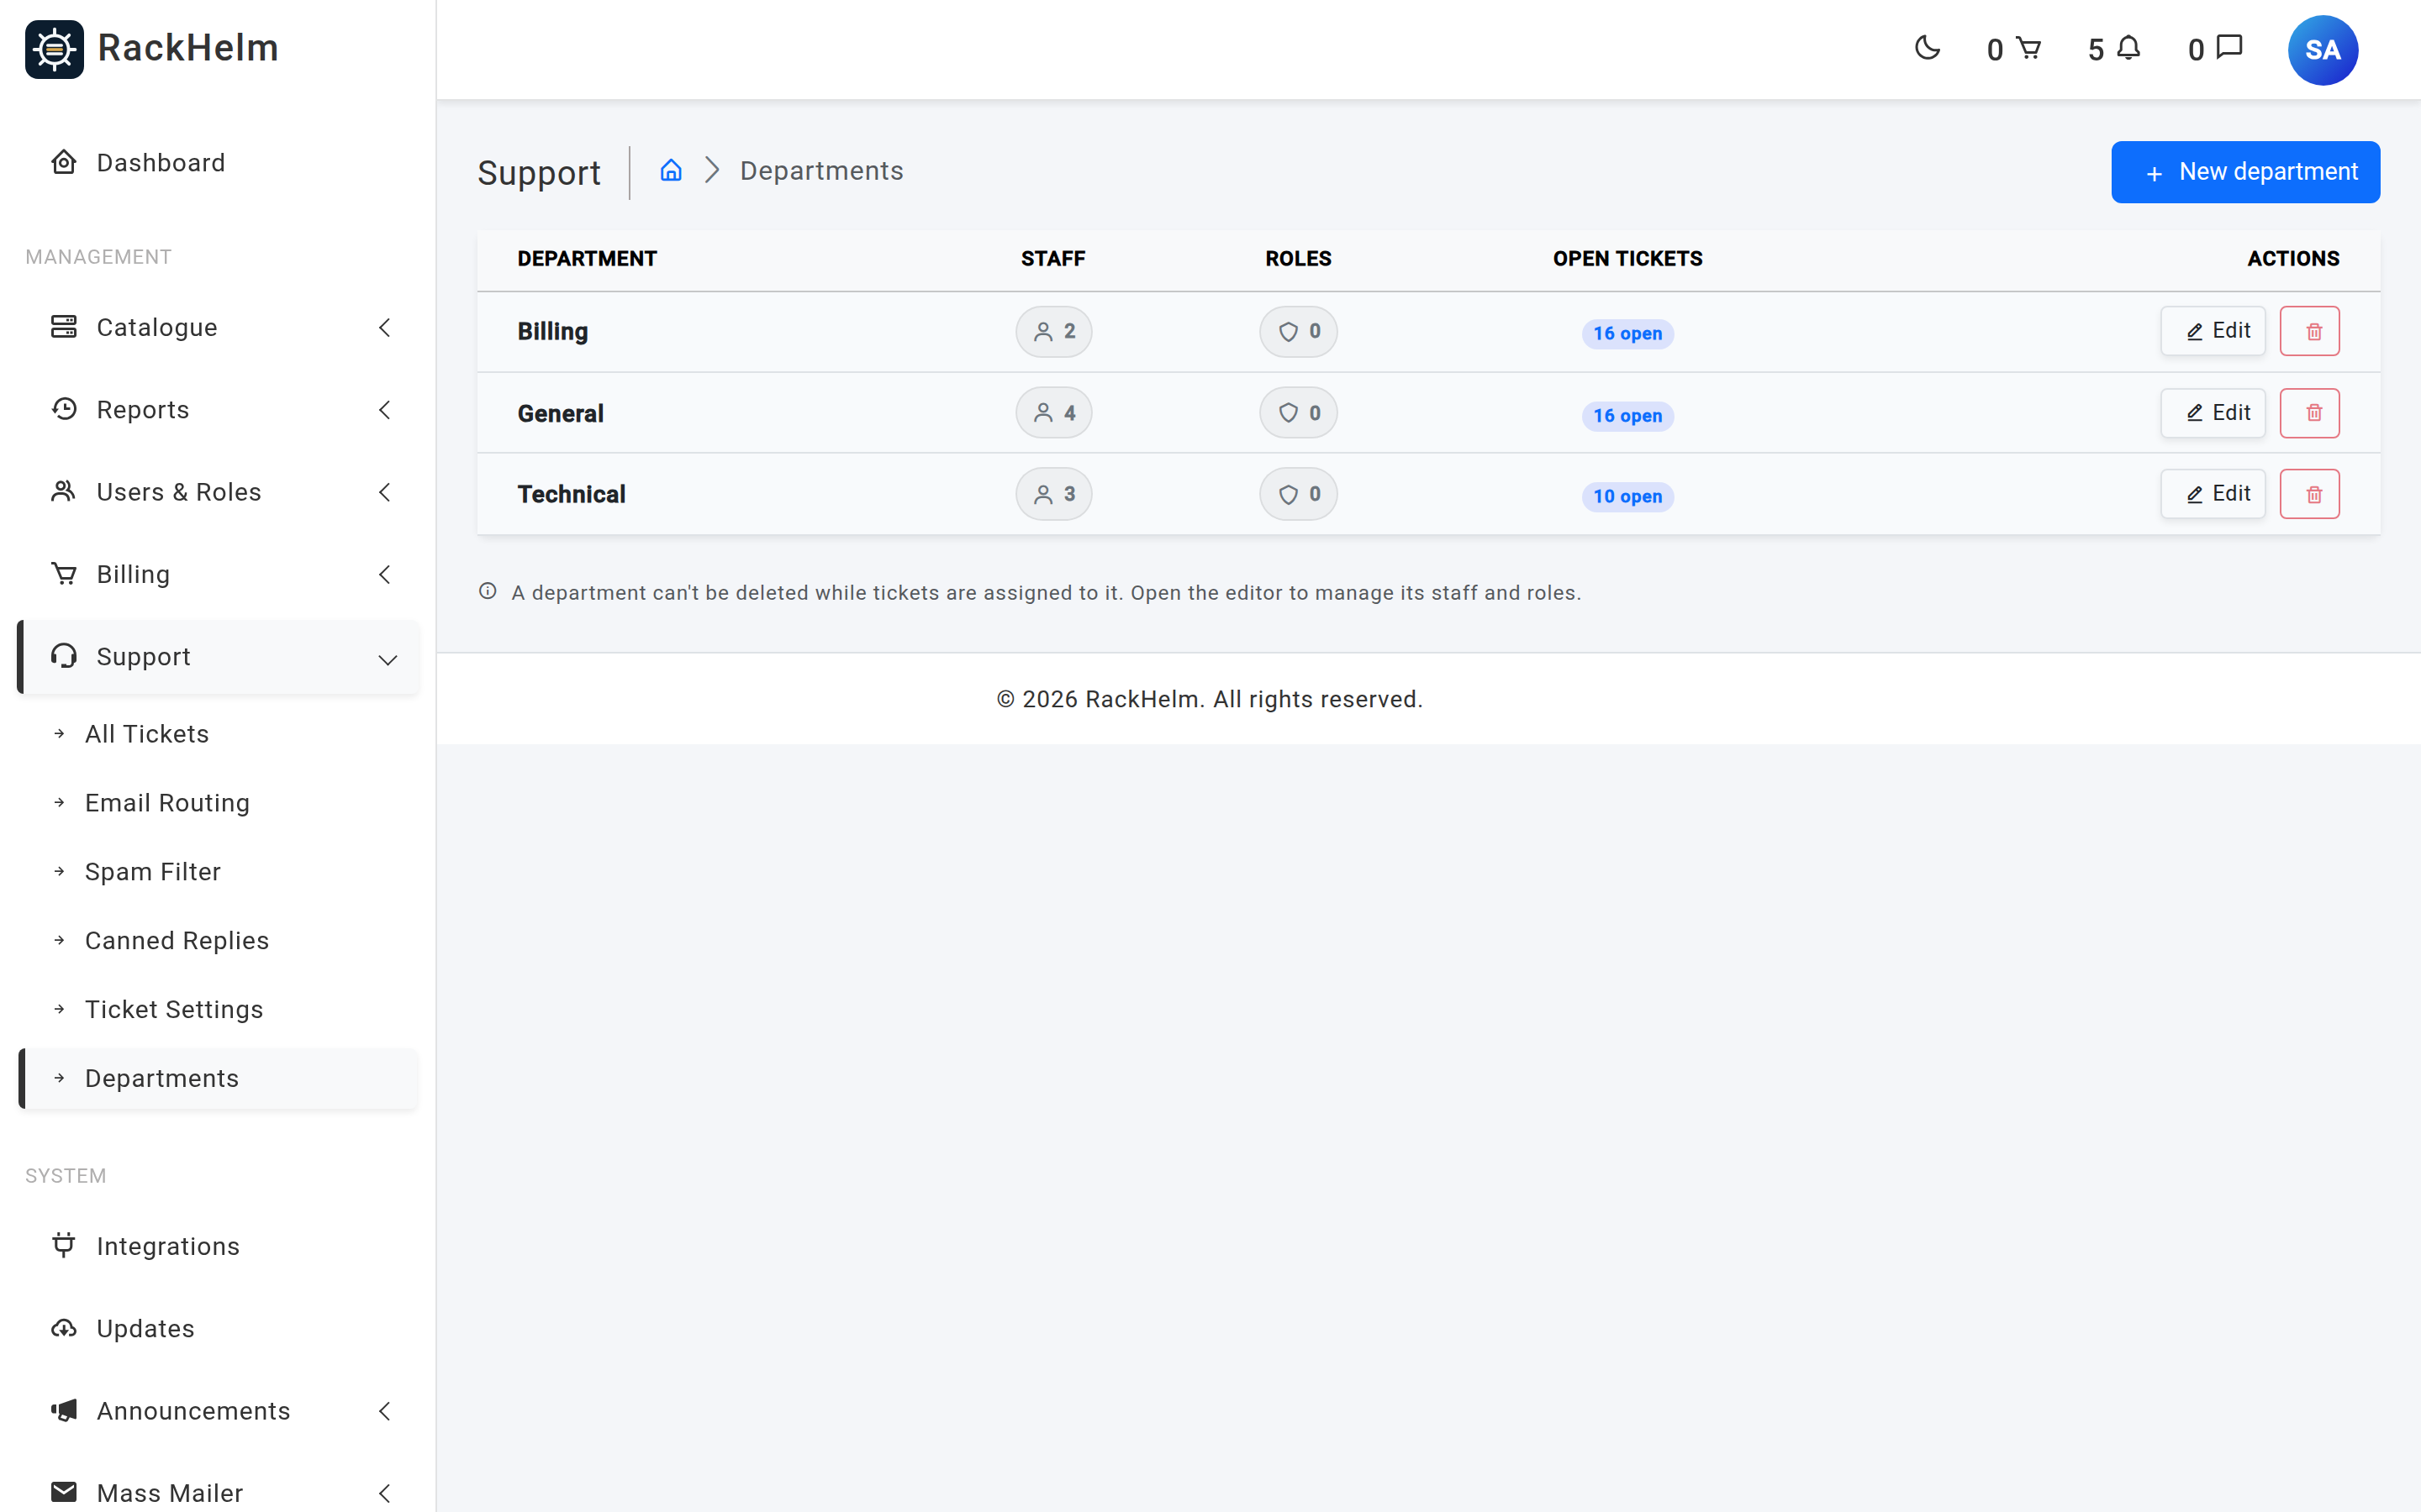Open the All Tickets submenu item

pos(147,734)
